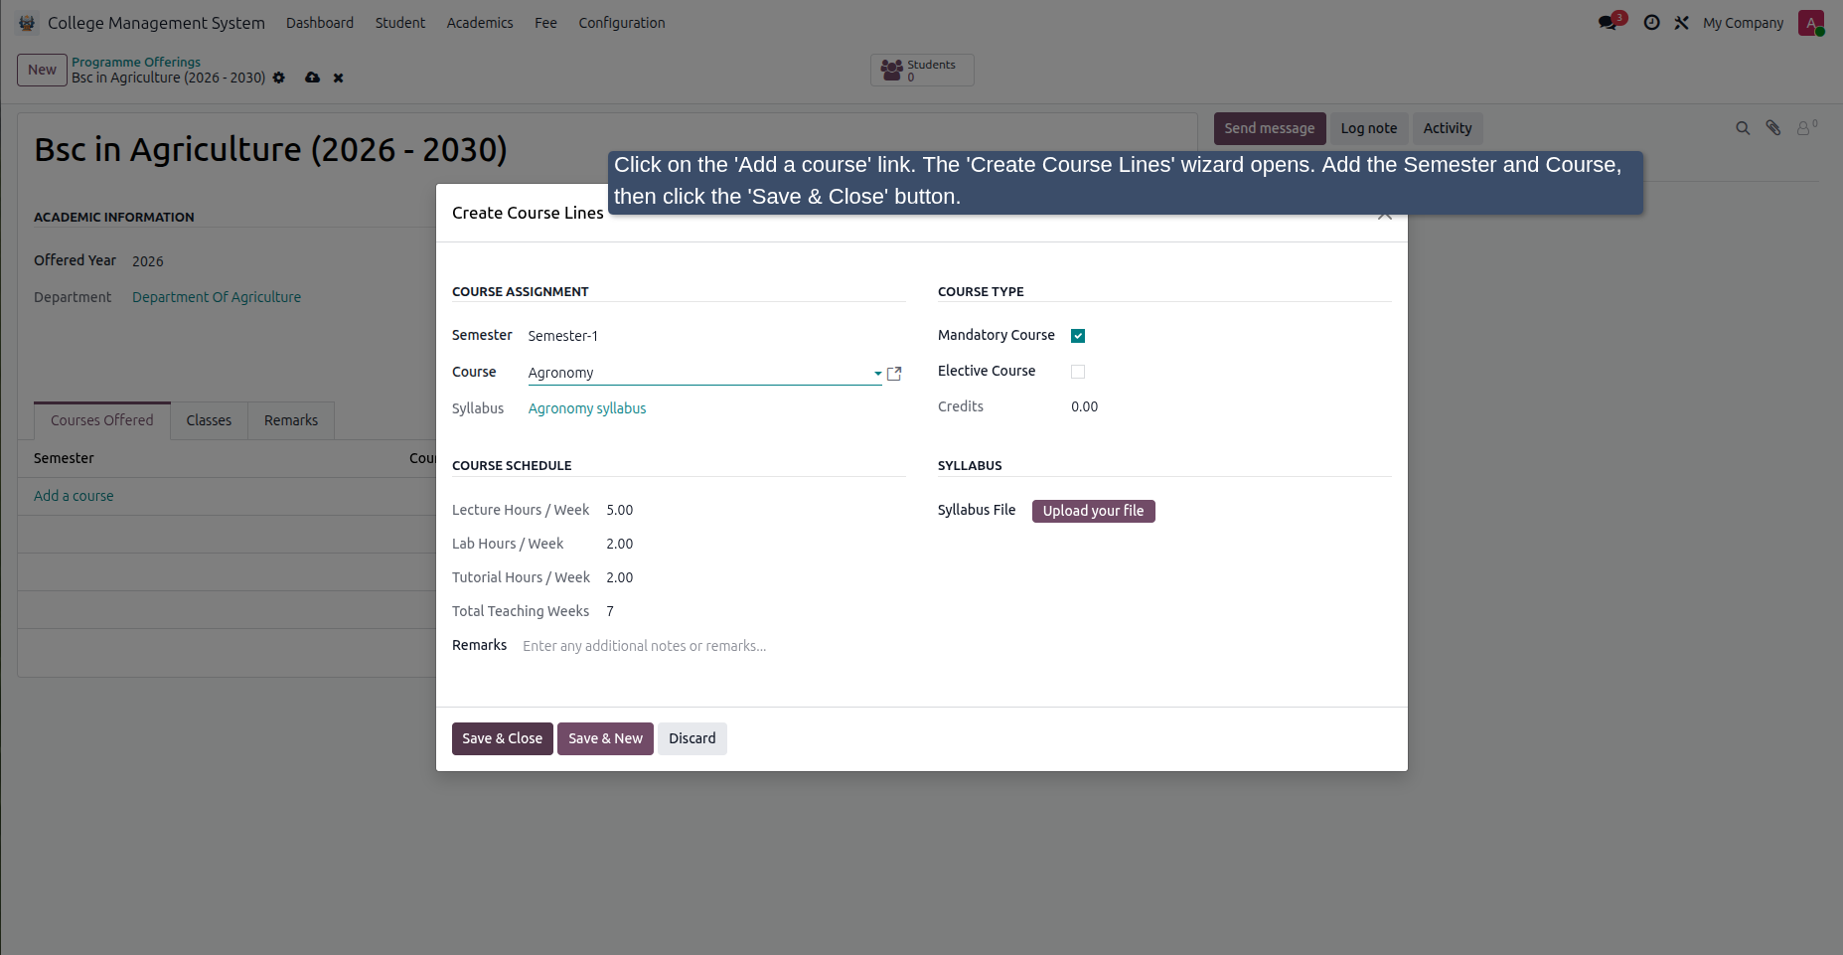Viewport: 1843px width, 955px height.
Task: Click the Semester-1 field value
Action: [563, 336]
